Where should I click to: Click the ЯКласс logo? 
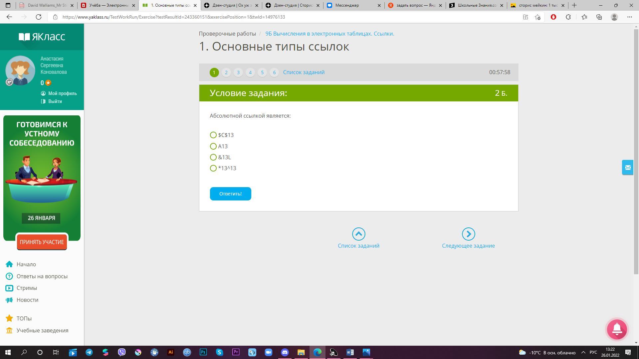coord(42,37)
